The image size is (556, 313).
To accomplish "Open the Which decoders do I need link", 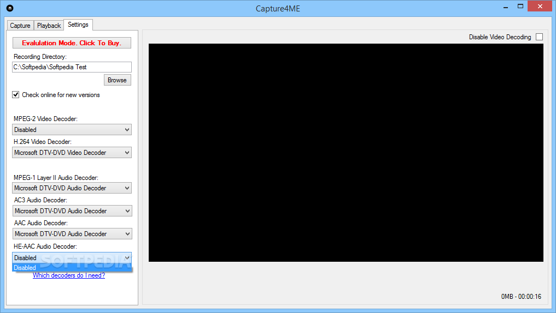I will pos(69,275).
